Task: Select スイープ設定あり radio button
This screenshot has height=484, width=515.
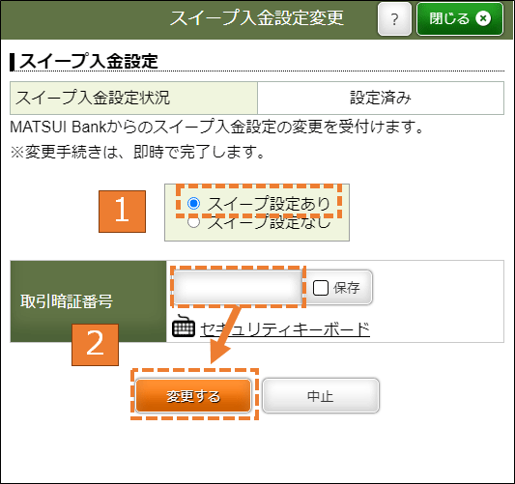Action: point(194,203)
